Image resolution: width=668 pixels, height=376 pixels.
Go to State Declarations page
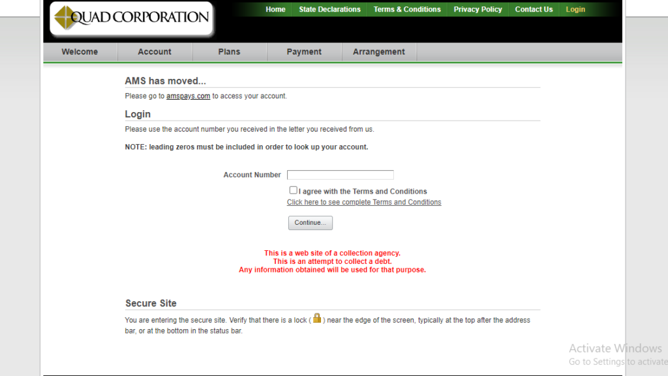(x=329, y=9)
